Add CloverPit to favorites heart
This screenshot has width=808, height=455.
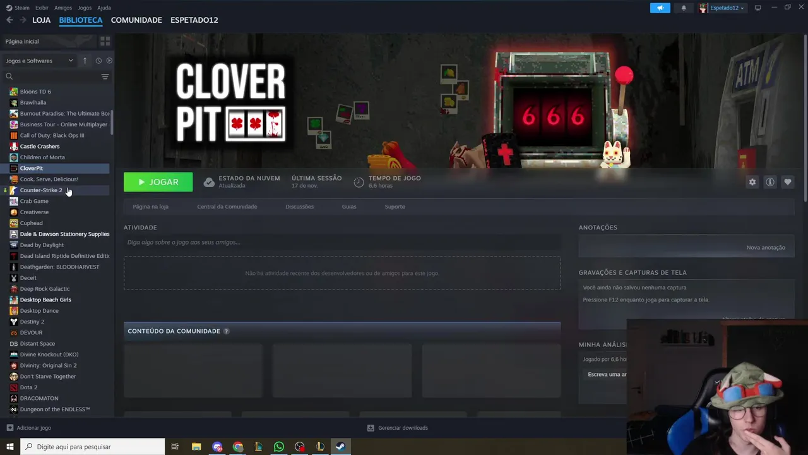coord(788,182)
